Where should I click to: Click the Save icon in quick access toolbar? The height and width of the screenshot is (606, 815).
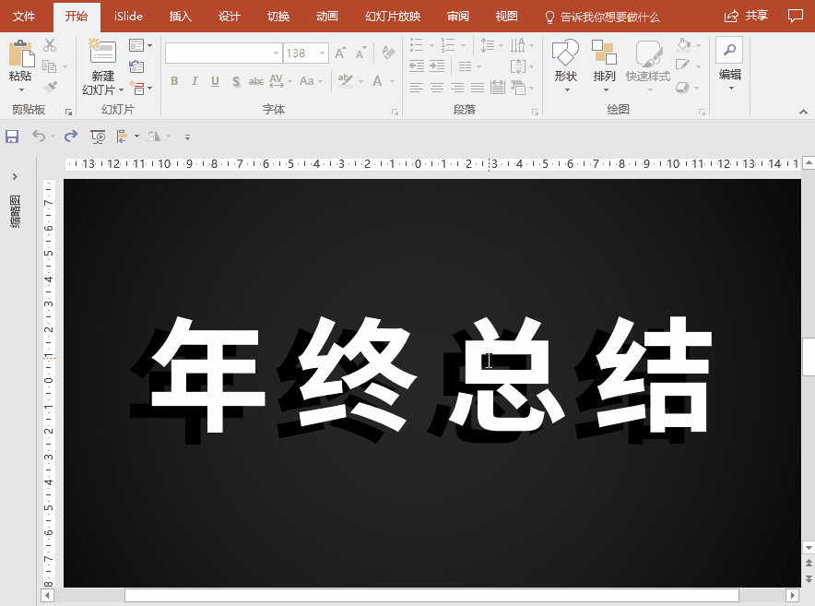[12, 137]
